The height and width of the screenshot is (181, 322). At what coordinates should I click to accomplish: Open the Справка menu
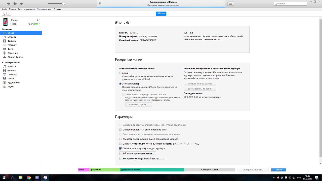click(x=57, y=9)
